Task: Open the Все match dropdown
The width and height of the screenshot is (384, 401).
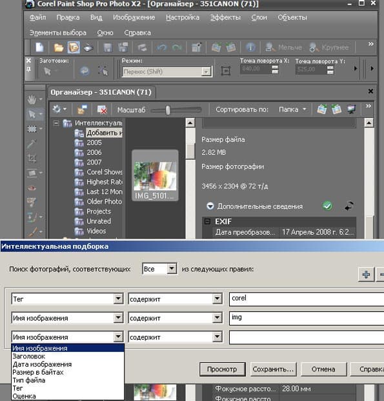Action: [172, 269]
